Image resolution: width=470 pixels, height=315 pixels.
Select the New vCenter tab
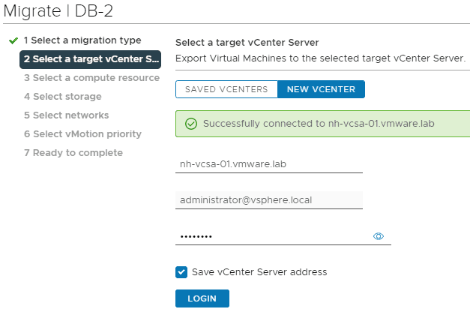coord(321,89)
